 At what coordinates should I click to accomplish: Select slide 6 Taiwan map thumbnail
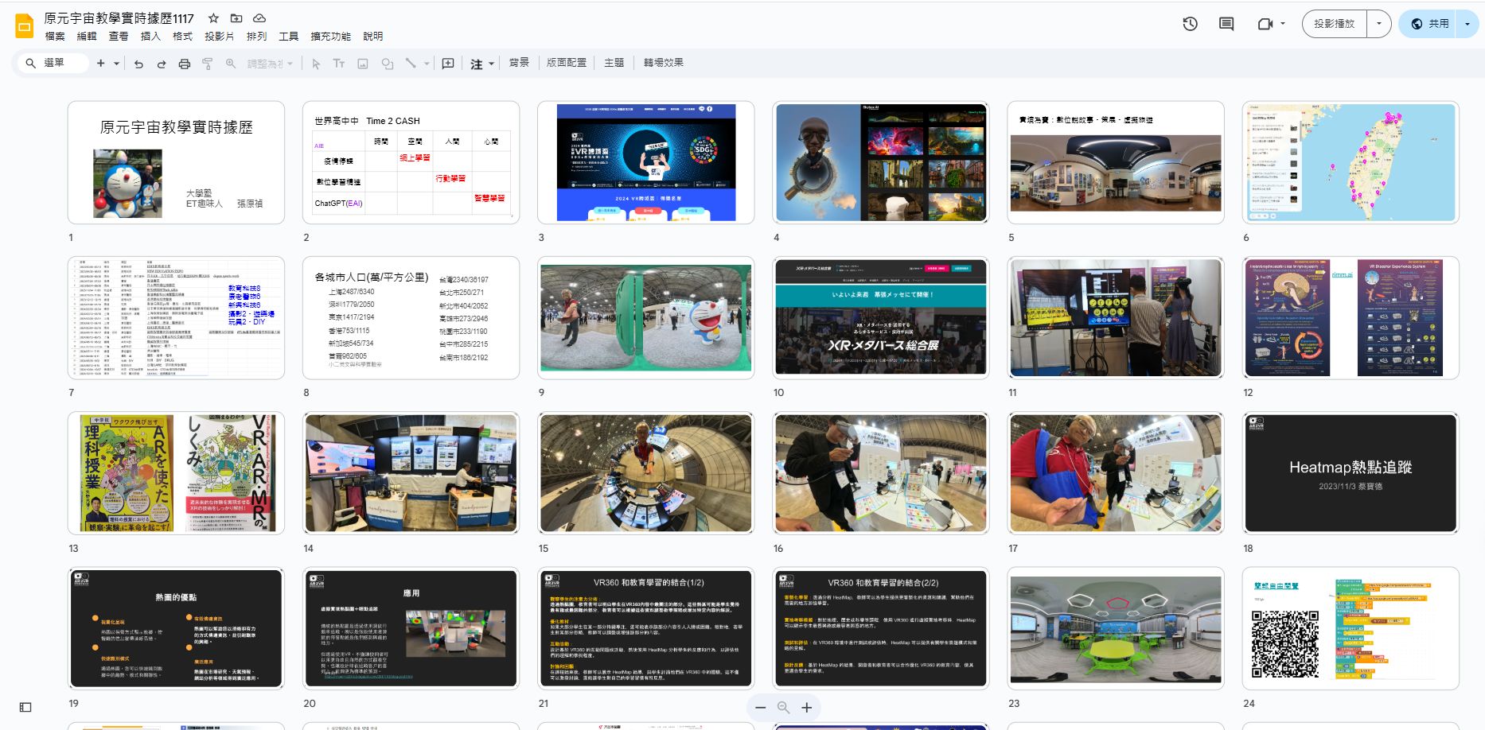1351,162
